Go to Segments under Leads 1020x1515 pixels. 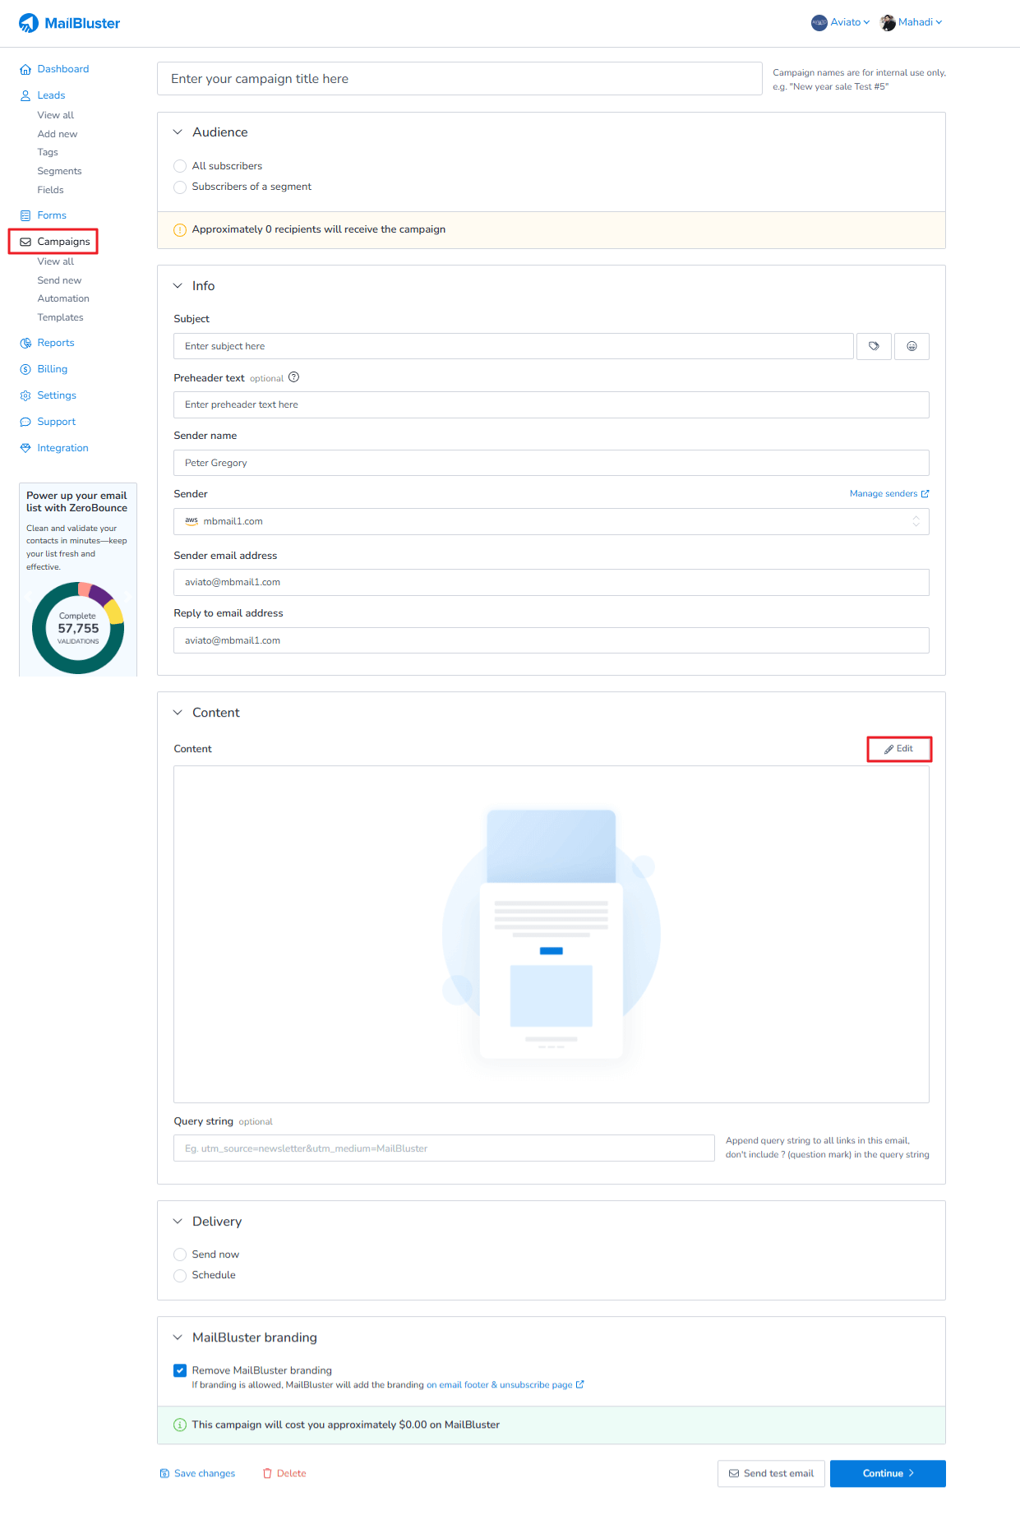(59, 171)
